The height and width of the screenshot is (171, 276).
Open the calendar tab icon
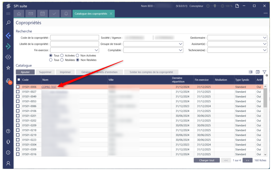tap(42, 14)
